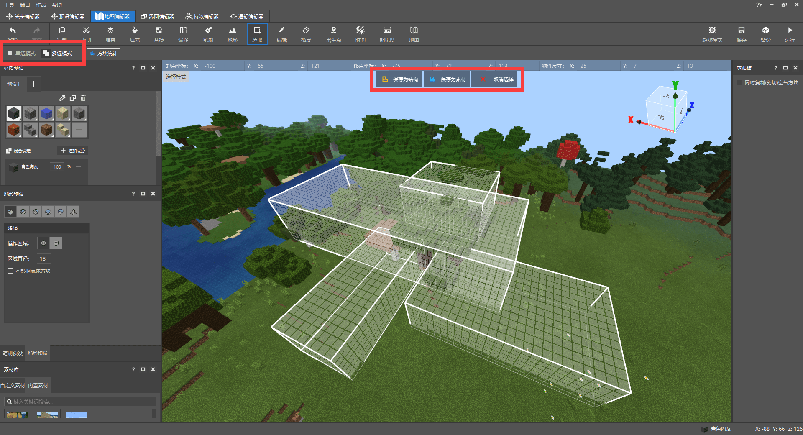Select the 隆起 raise terrain preset icon
This screenshot has width=803, height=435.
pos(10,212)
